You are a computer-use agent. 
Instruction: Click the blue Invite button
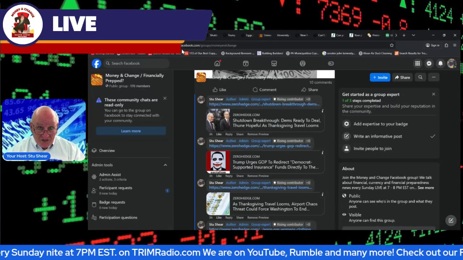coord(380,77)
